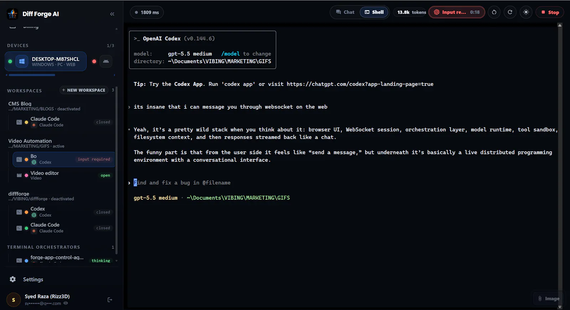Image resolution: width=570 pixels, height=310 pixels.
Task: Click the terminal scrollbar up arrow
Action: (560, 25)
